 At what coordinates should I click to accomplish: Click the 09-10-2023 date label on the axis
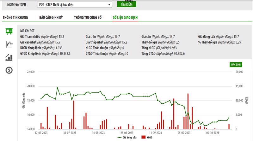213,133
